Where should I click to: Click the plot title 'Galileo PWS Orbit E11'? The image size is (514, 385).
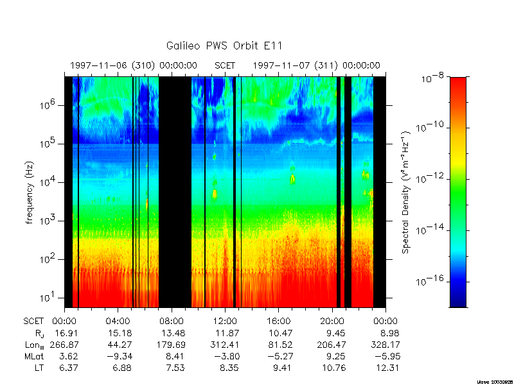click(224, 46)
